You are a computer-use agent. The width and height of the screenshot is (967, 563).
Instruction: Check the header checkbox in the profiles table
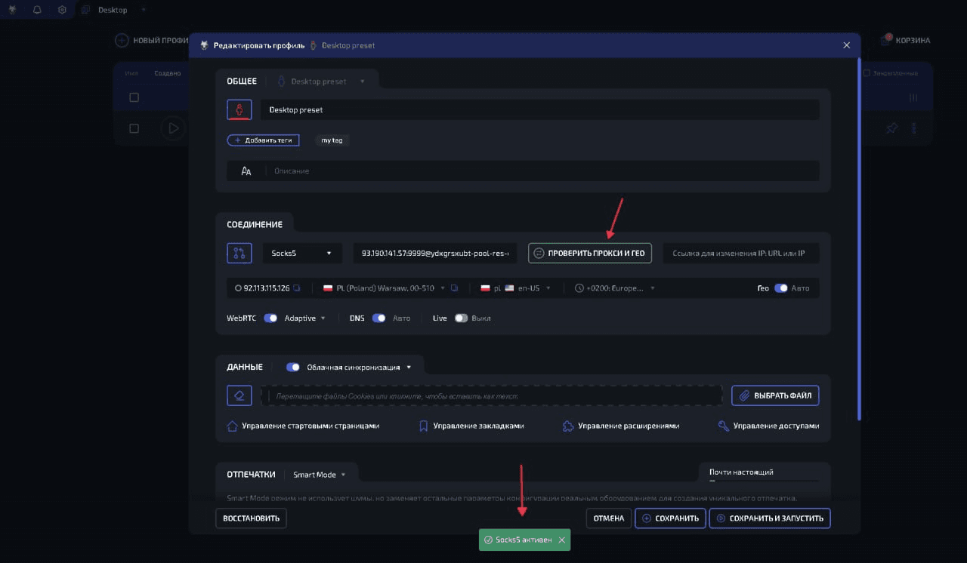134,97
